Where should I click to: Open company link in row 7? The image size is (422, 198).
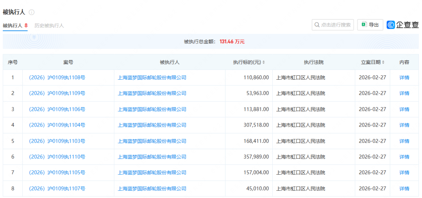pyautogui.click(x=152, y=173)
